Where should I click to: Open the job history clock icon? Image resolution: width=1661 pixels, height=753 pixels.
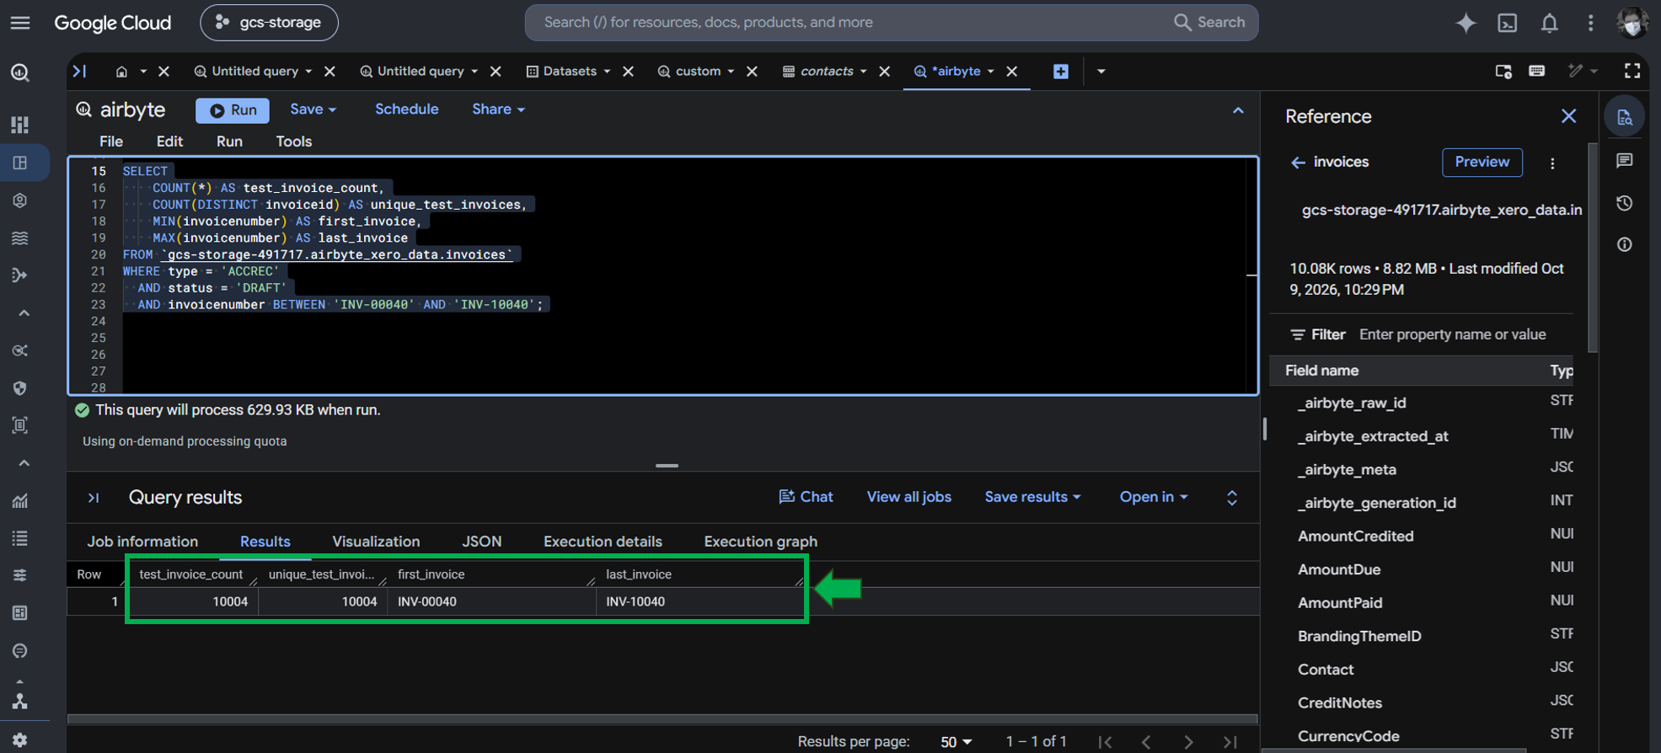coord(1625,203)
